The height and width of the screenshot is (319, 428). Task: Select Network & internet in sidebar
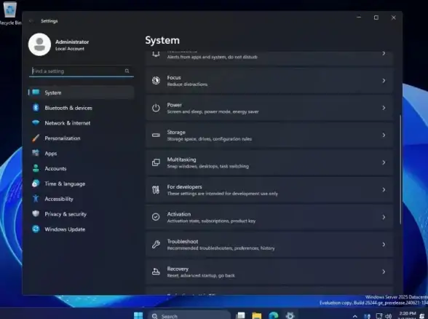(81, 123)
